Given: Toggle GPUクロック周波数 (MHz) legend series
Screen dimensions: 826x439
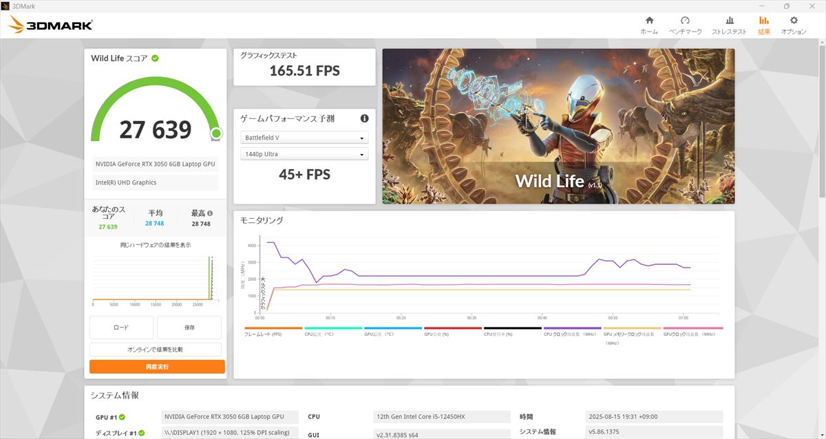Looking at the screenshot, I should coord(693,333).
